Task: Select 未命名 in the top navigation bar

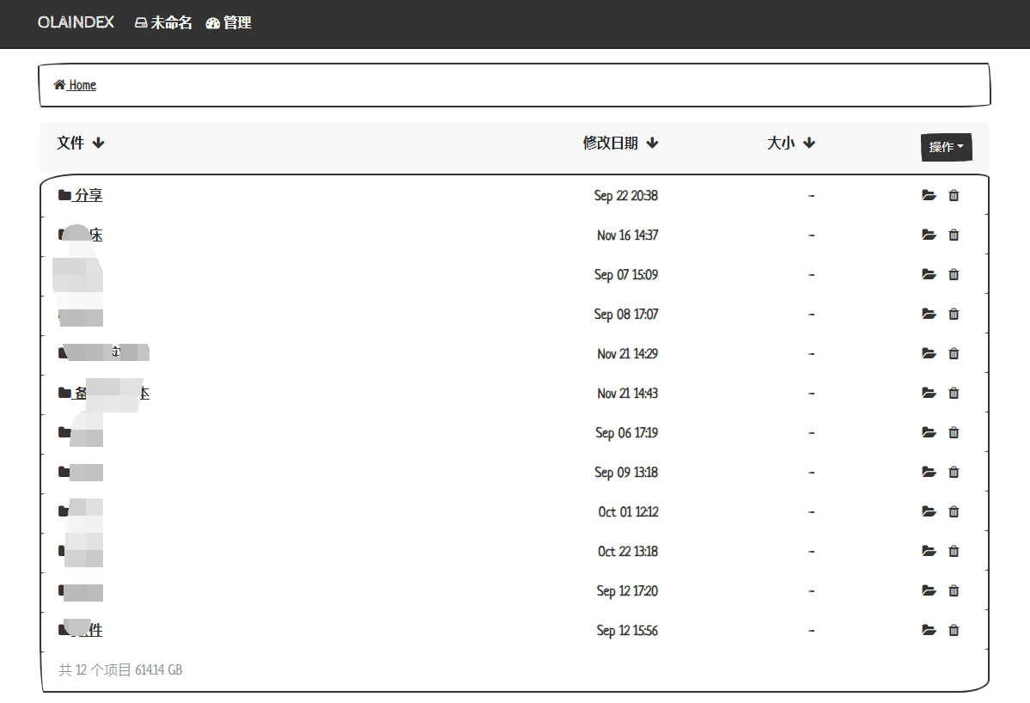Action: coord(171,22)
